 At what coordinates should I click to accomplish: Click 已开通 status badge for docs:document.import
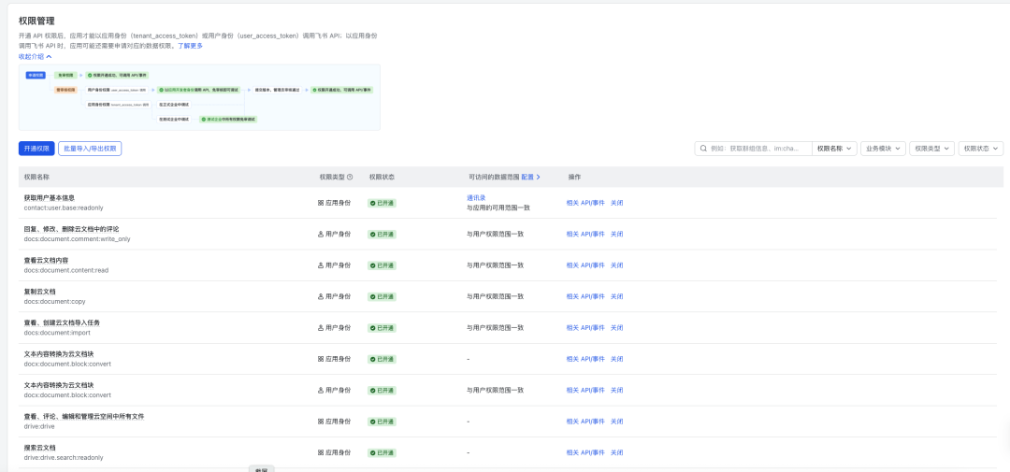coord(382,328)
